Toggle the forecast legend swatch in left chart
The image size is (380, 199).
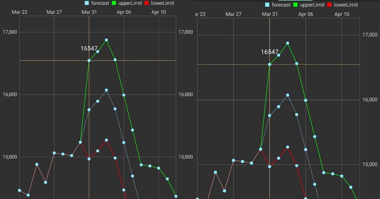(x=87, y=3)
